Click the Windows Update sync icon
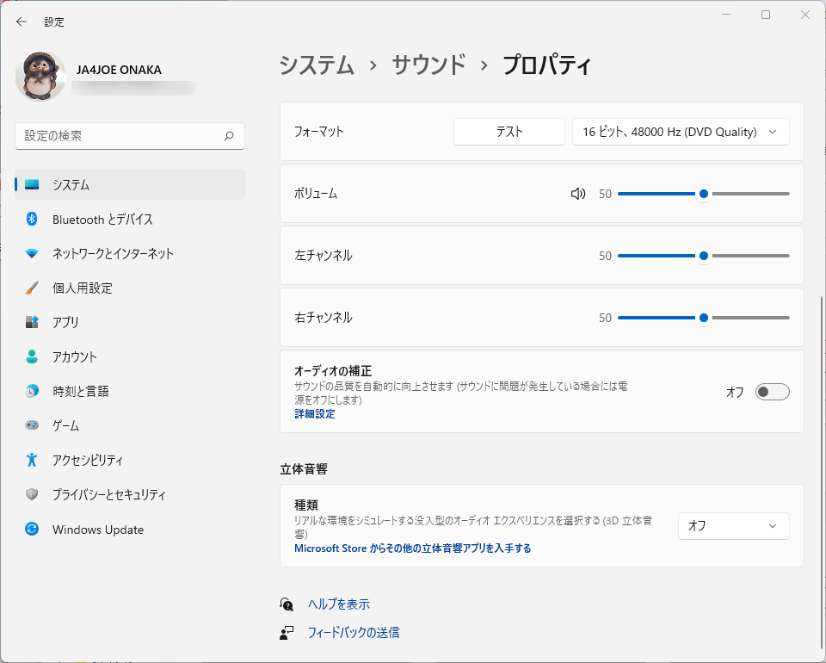826x663 pixels. [32, 530]
